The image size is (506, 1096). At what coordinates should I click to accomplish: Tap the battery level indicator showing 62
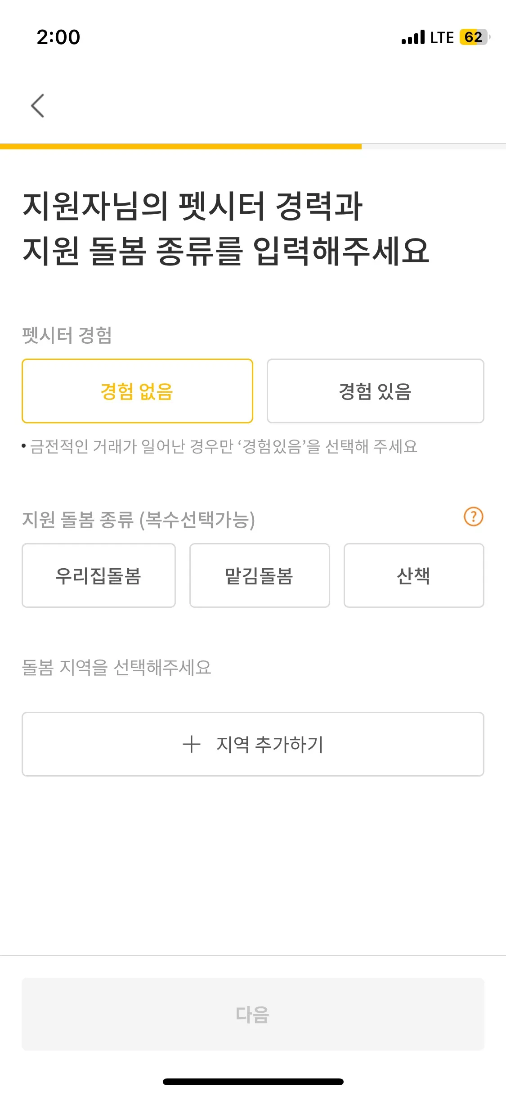[x=474, y=37]
